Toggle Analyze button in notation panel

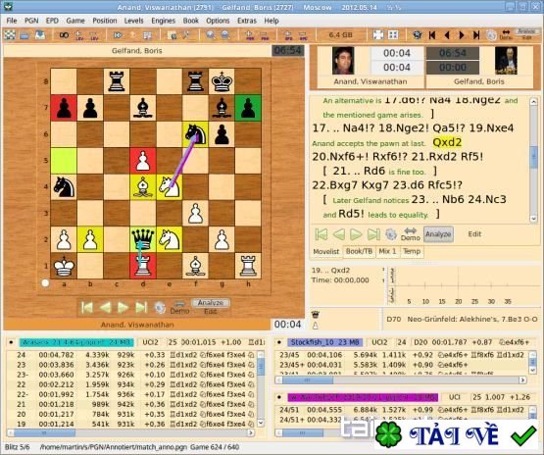tap(438, 234)
